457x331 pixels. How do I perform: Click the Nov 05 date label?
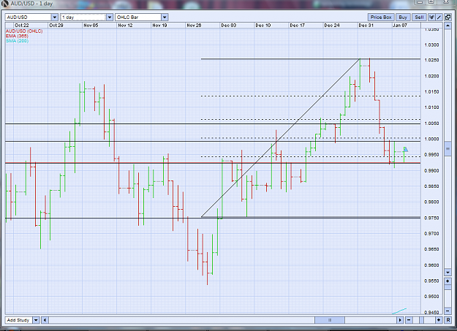pos(91,26)
